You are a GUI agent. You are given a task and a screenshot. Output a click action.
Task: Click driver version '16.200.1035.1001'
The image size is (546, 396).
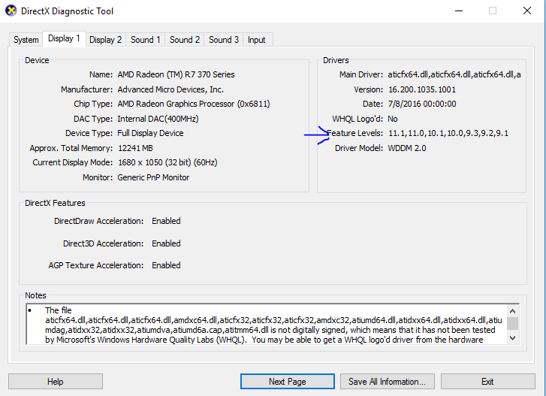(x=422, y=89)
